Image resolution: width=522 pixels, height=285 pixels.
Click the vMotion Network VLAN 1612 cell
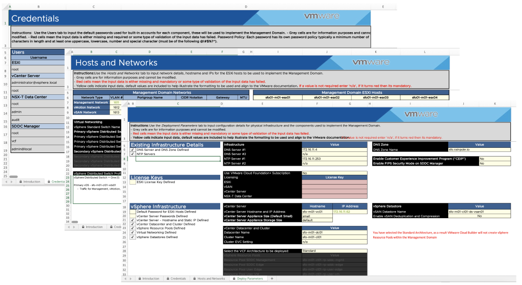pyautogui.click(x=116, y=108)
